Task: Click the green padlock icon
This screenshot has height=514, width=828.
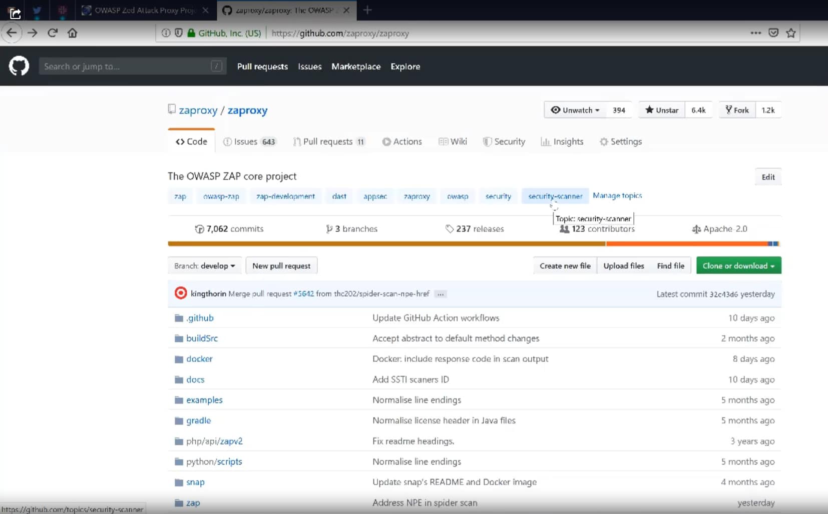Action: (191, 33)
